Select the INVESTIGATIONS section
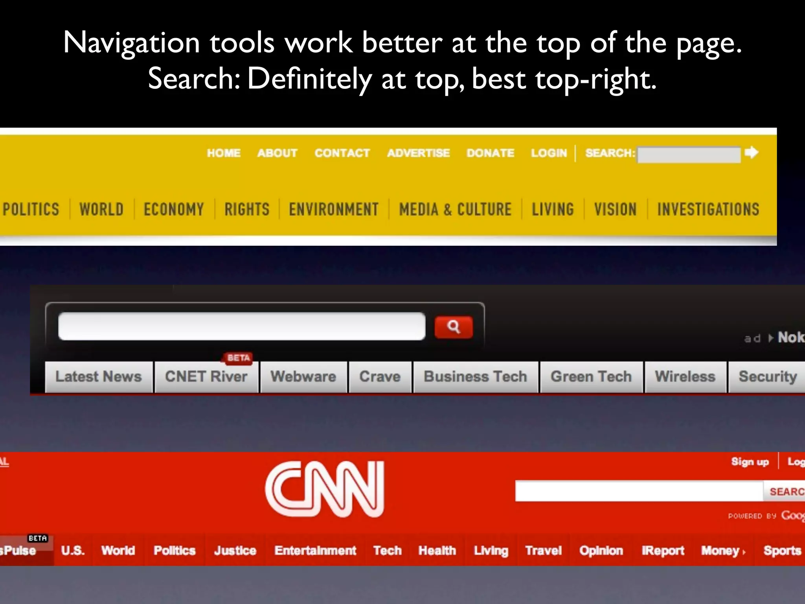 (x=708, y=209)
